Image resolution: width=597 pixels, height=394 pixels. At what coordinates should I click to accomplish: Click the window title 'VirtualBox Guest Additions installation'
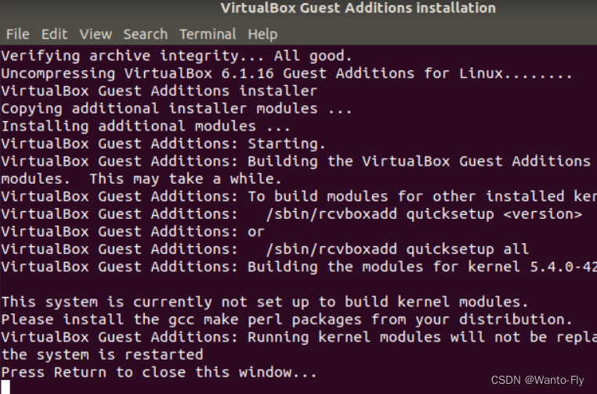pos(358,8)
